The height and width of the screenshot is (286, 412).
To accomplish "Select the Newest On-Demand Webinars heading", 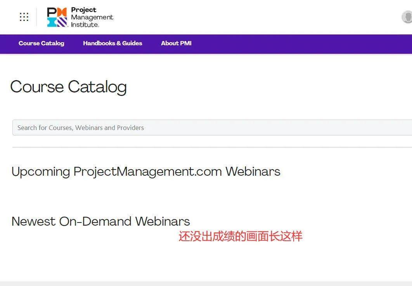I will (101, 221).
